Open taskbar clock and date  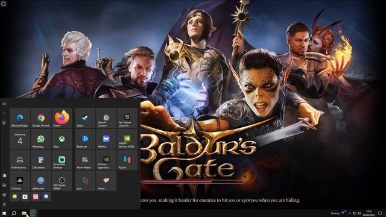(369, 213)
